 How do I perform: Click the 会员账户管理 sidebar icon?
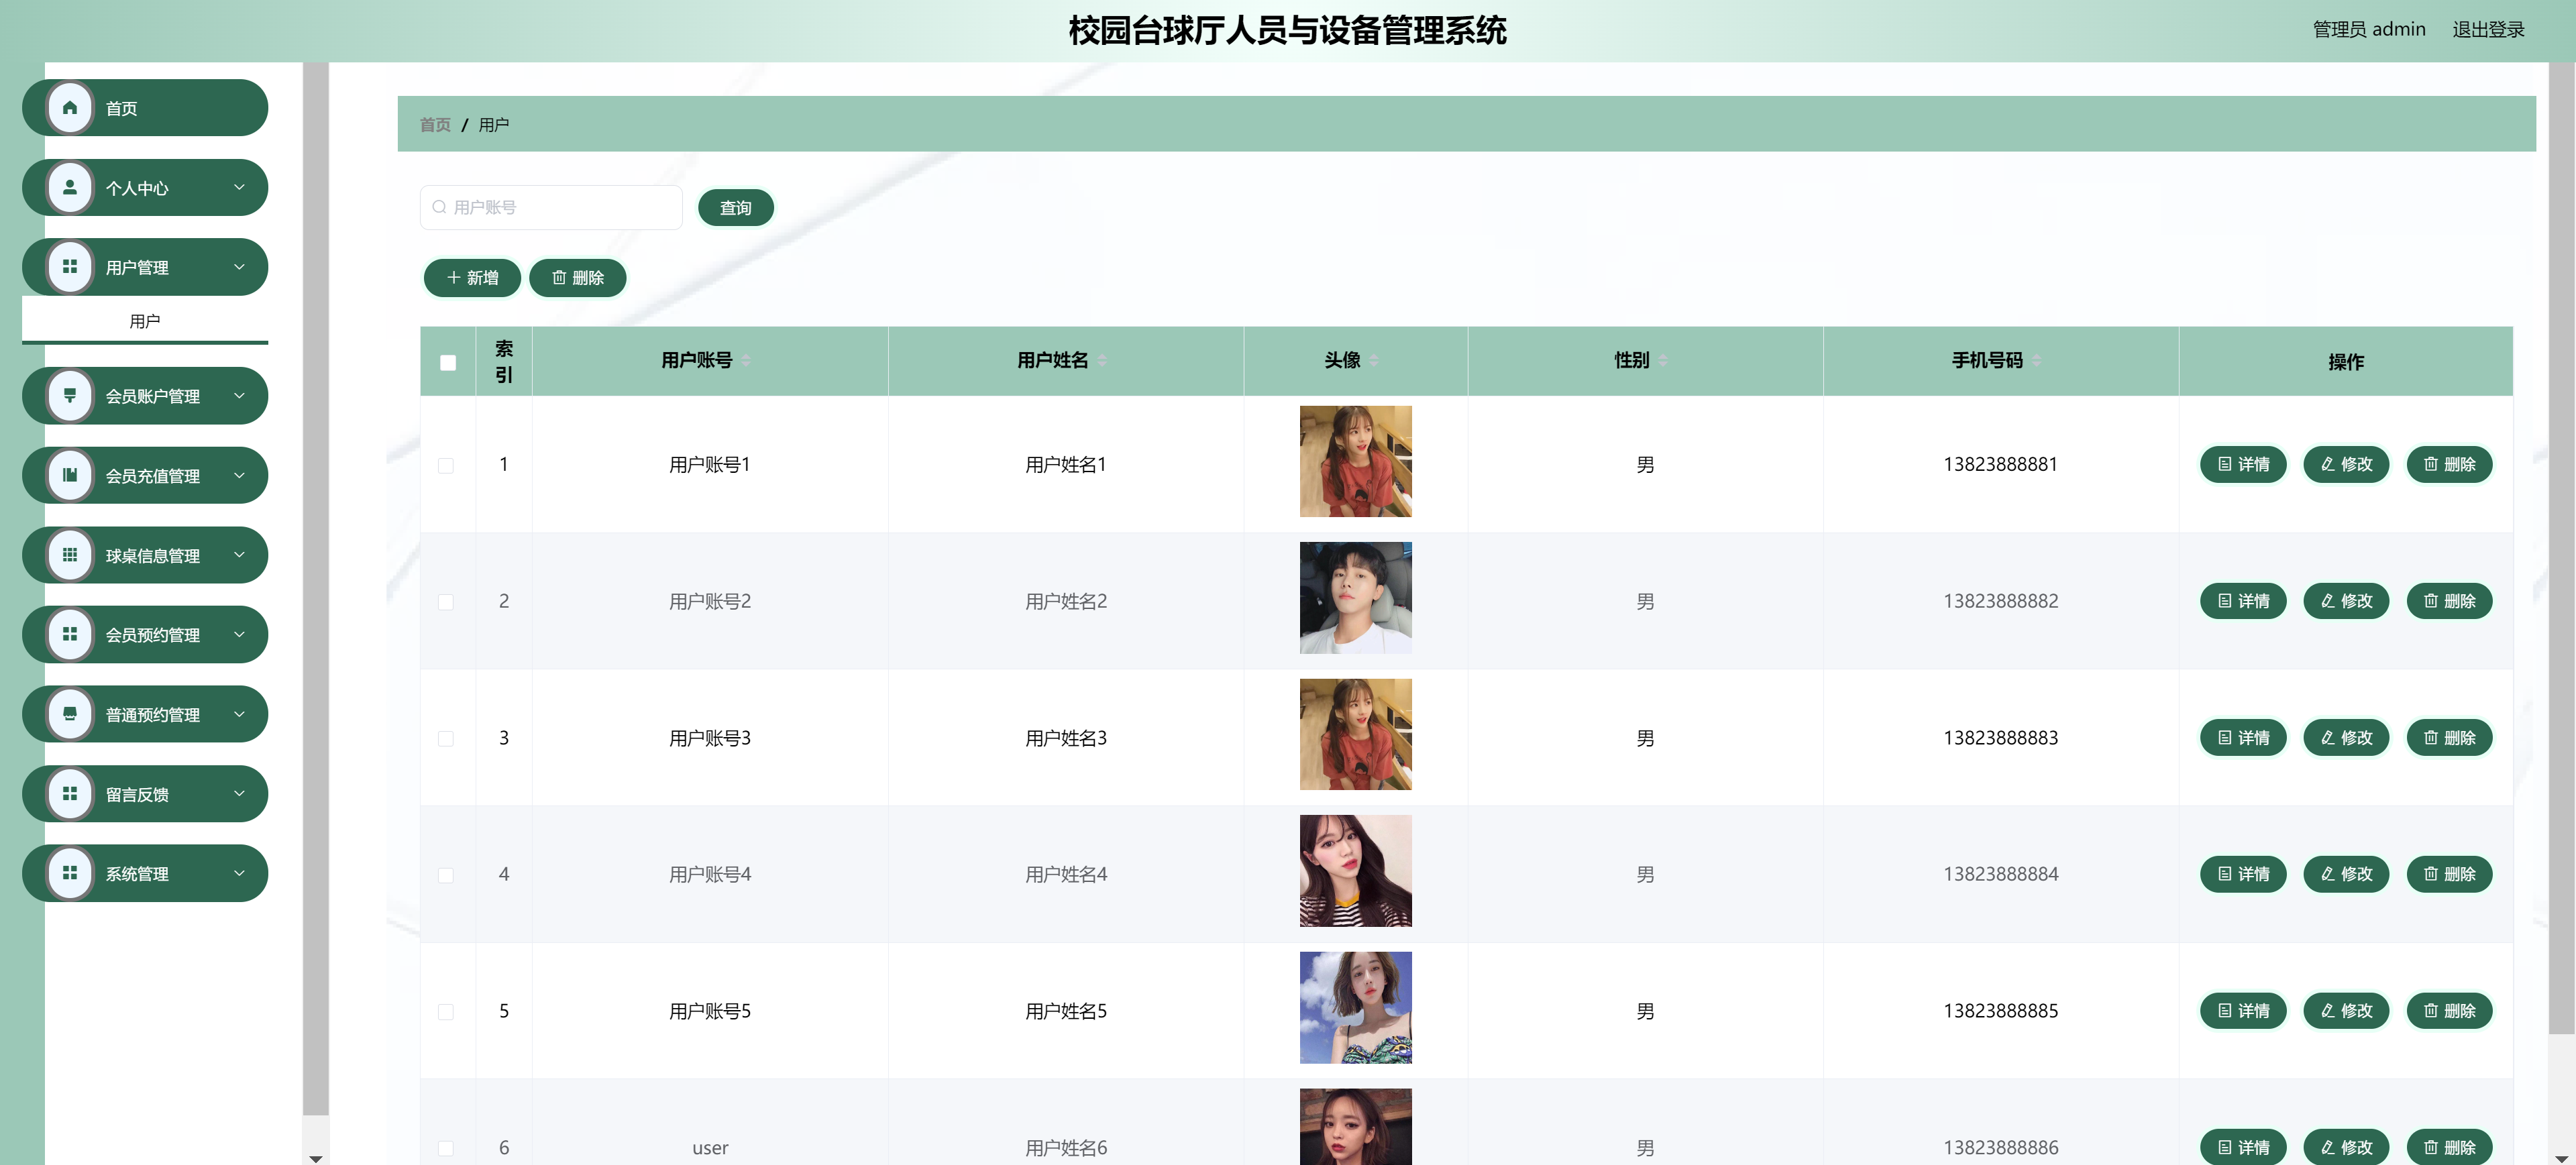click(x=70, y=395)
